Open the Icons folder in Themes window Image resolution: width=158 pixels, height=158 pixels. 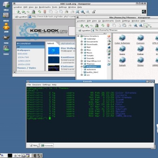(x=122, y=51)
